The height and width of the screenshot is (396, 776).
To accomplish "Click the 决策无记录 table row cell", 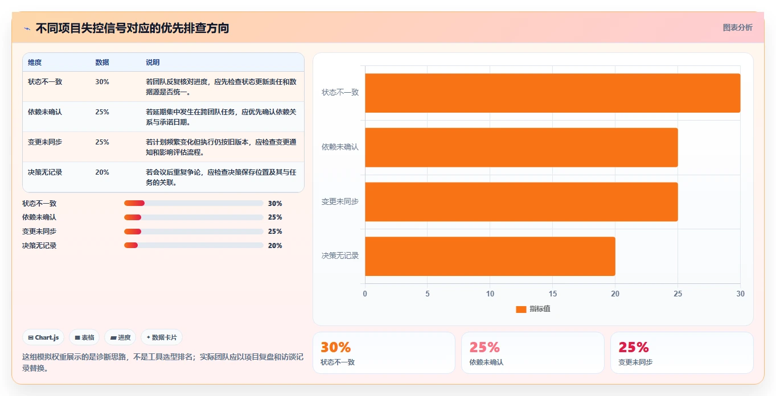I will click(45, 172).
